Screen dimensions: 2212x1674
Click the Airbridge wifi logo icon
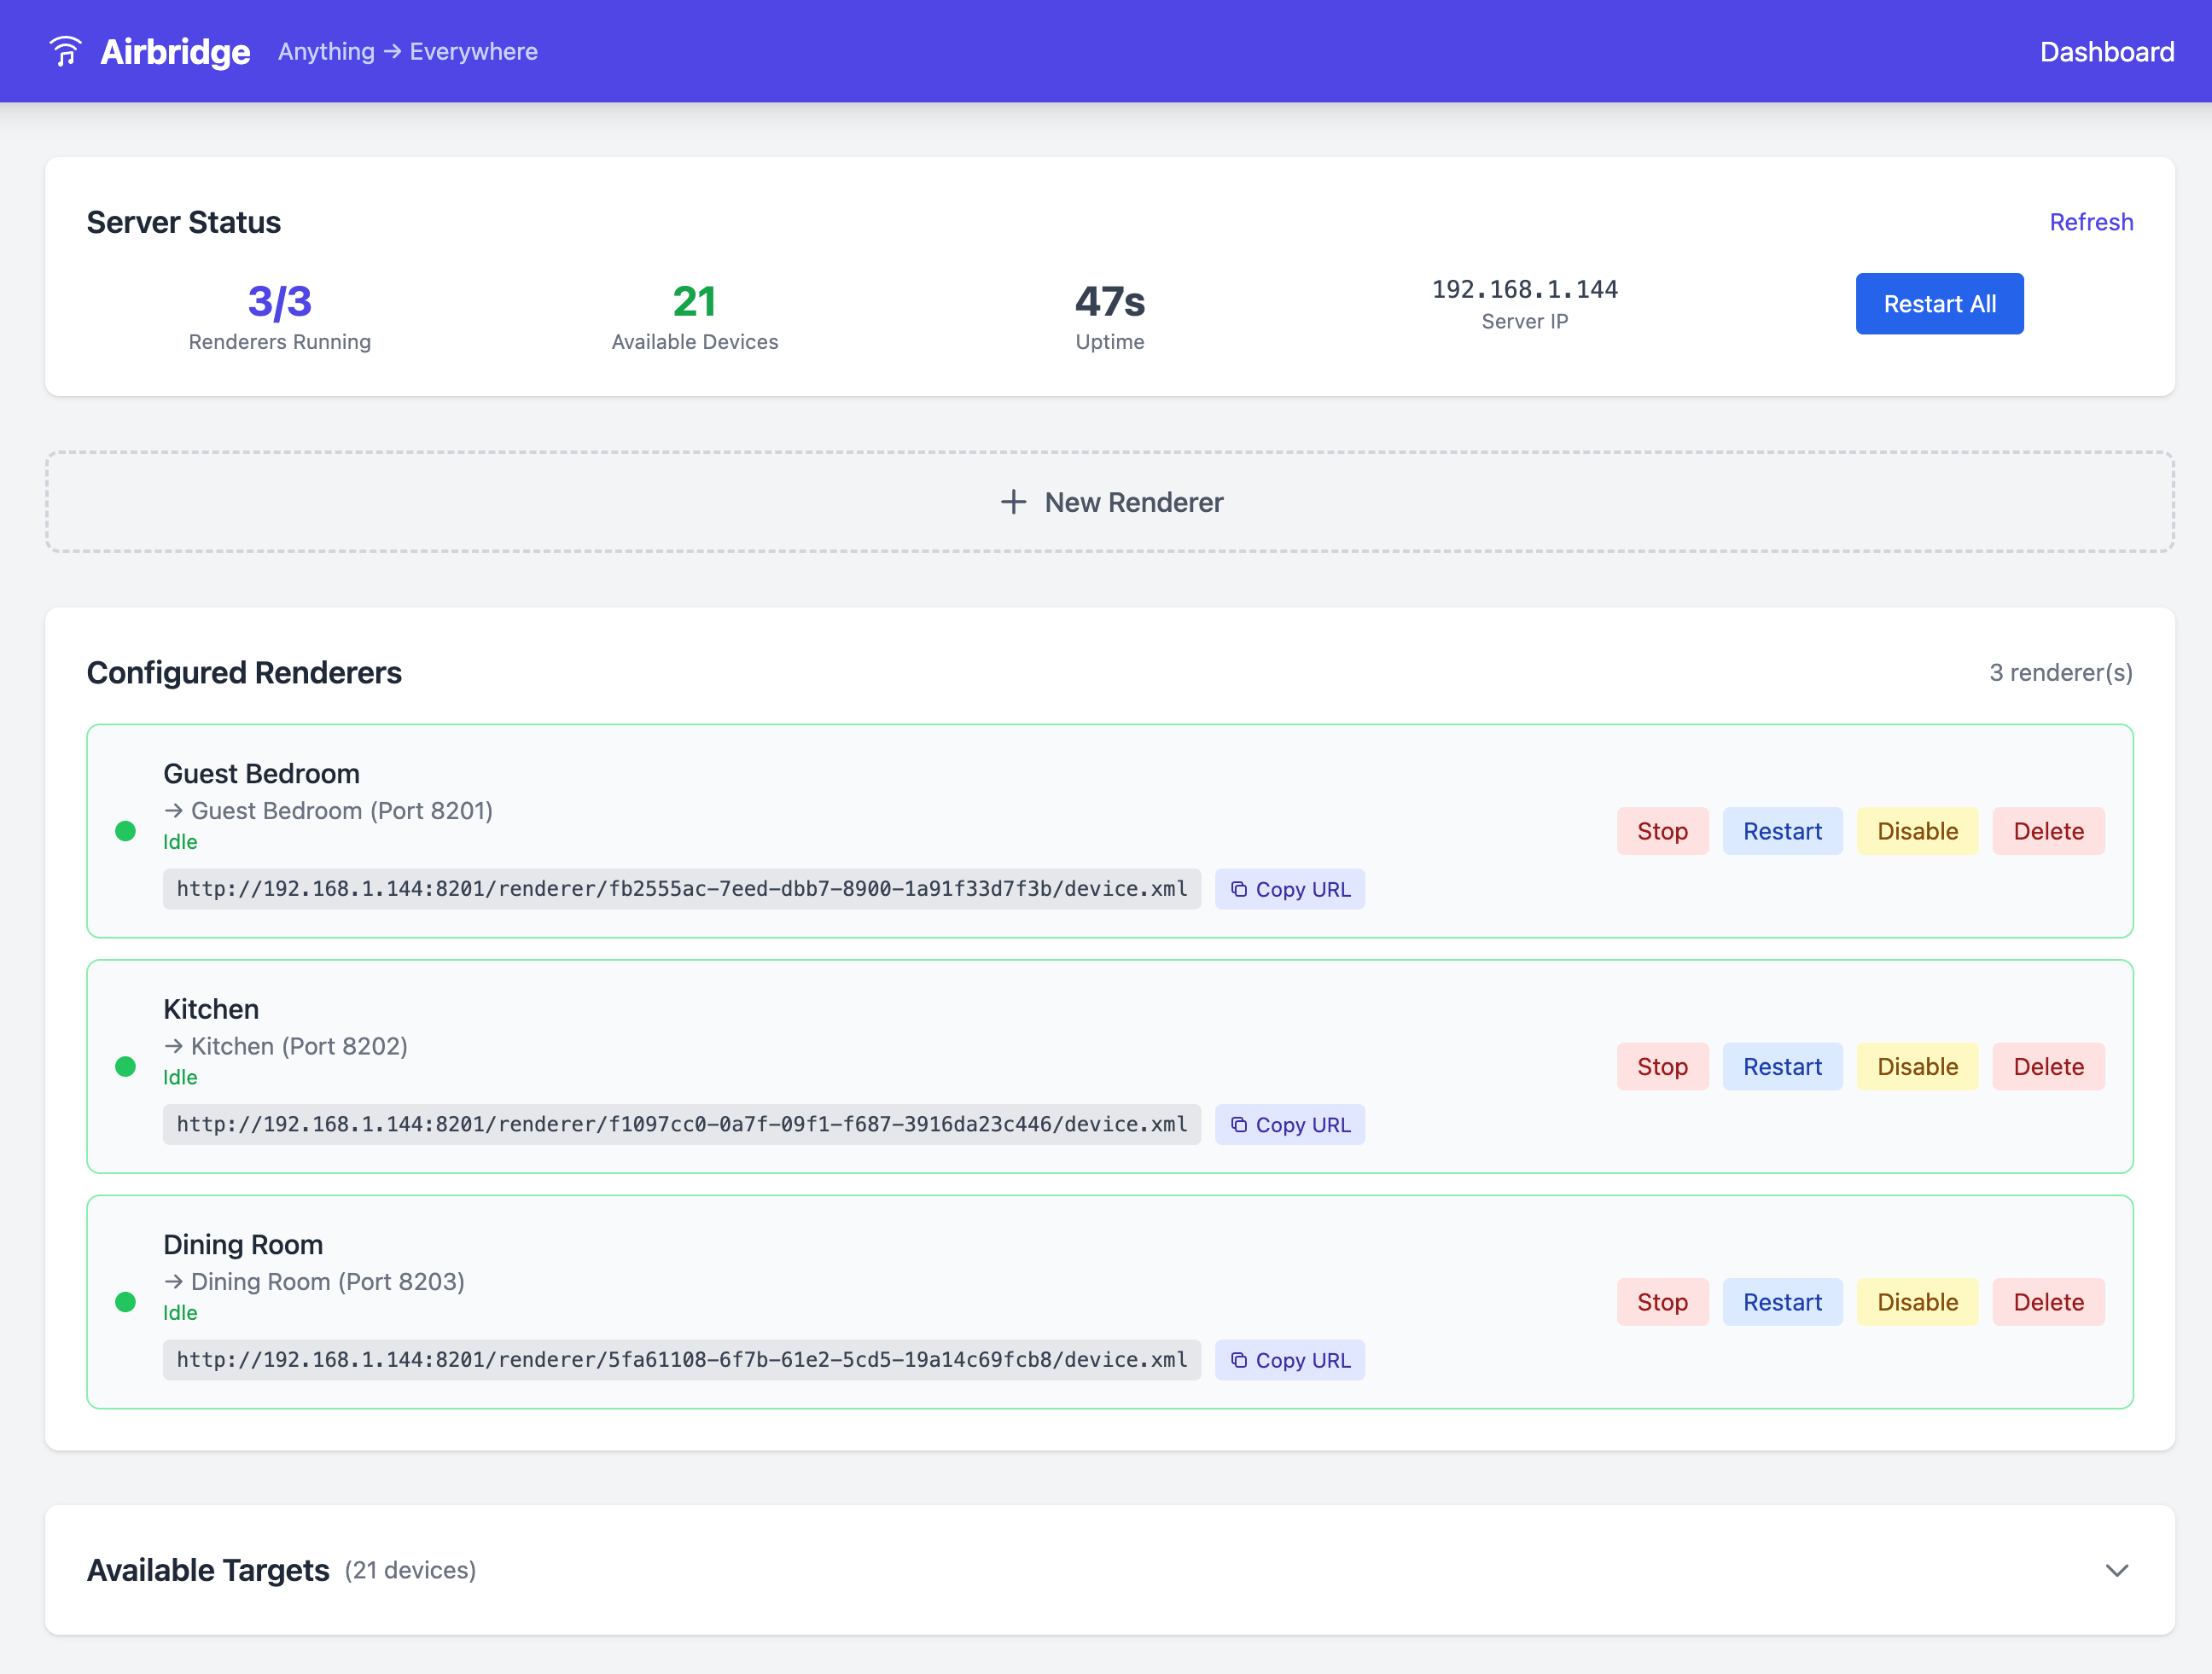65,51
